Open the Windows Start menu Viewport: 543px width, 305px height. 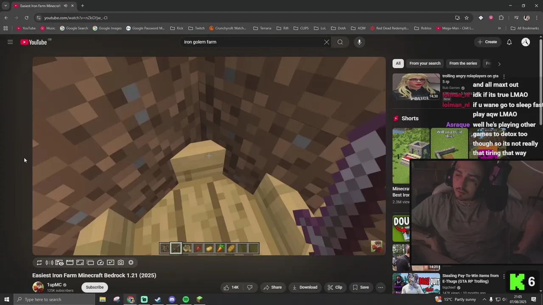7,299
